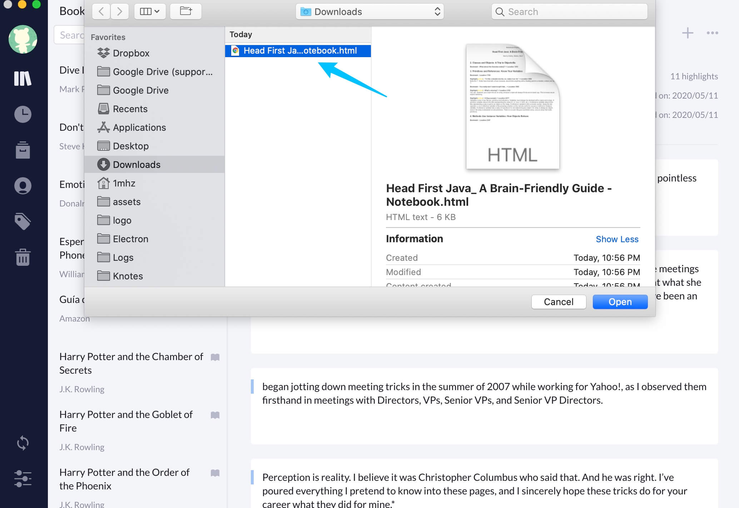Go back in file dialog

[x=101, y=11]
